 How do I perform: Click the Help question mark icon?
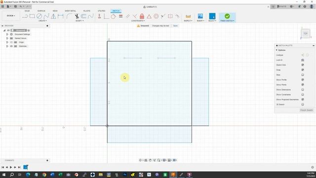point(305,6)
